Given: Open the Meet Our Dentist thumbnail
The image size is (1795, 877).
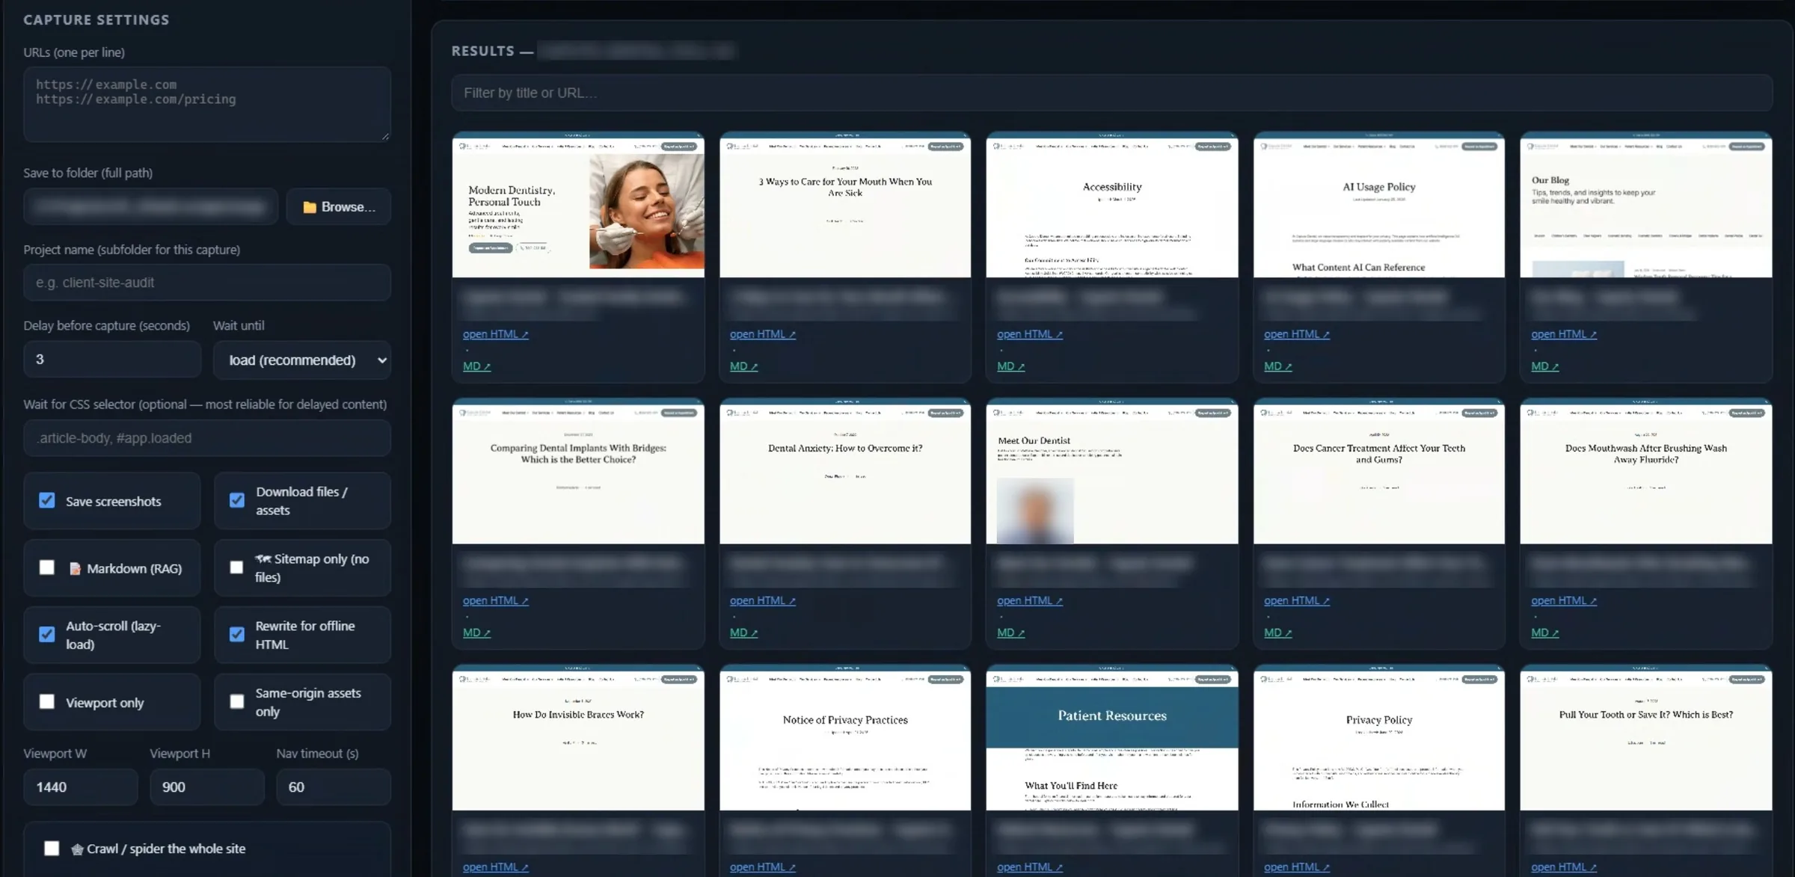Looking at the screenshot, I should [1112, 471].
